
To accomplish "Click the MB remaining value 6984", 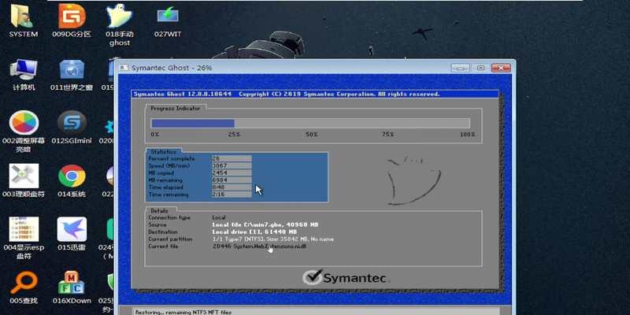I will (232, 180).
